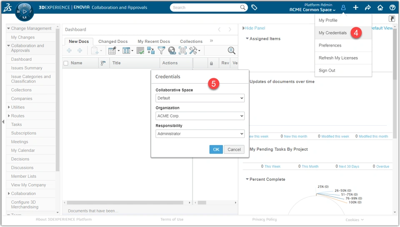The image size is (400, 227).
Task: Open My Changes in sidebar
Action: (22, 37)
